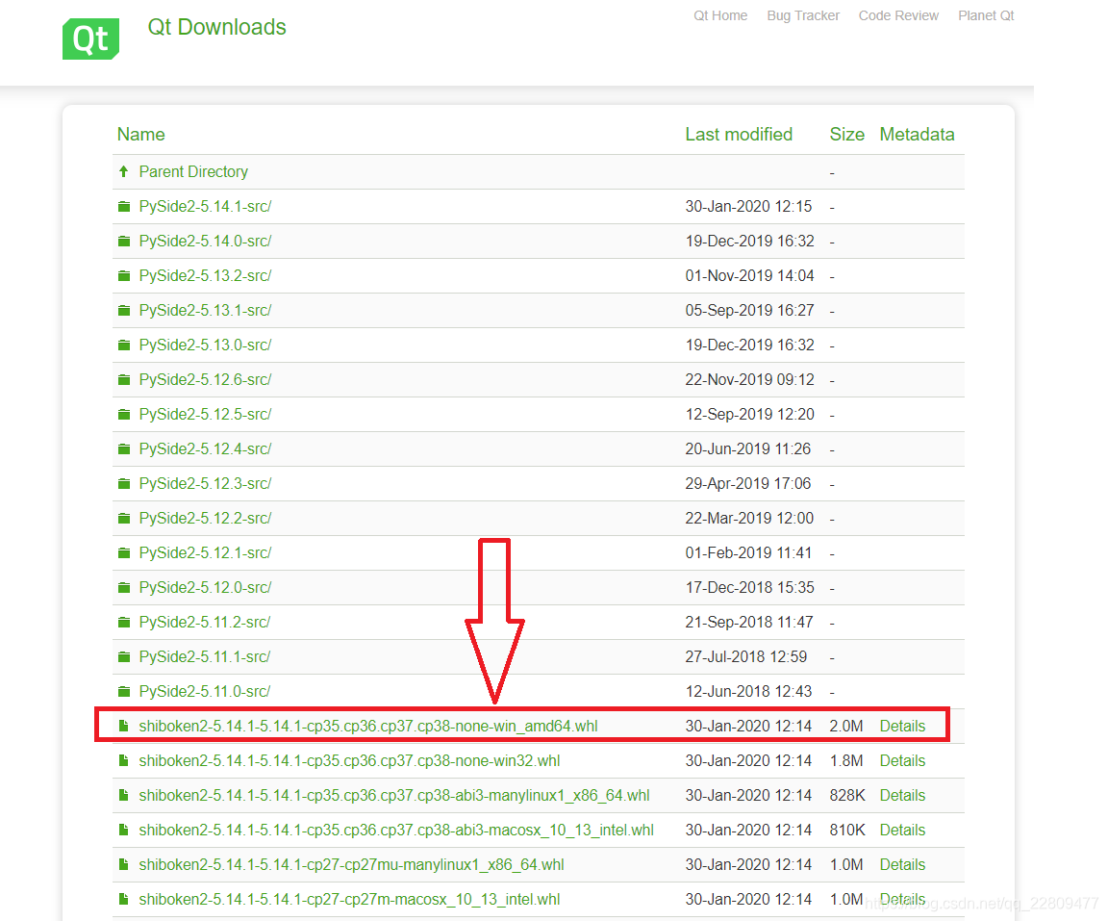This screenshot has width=1108, height=921.
Task: Click file icon of cp38-abi3-manylinux1_x86_64.whl row
Action: tap(124, 795)
